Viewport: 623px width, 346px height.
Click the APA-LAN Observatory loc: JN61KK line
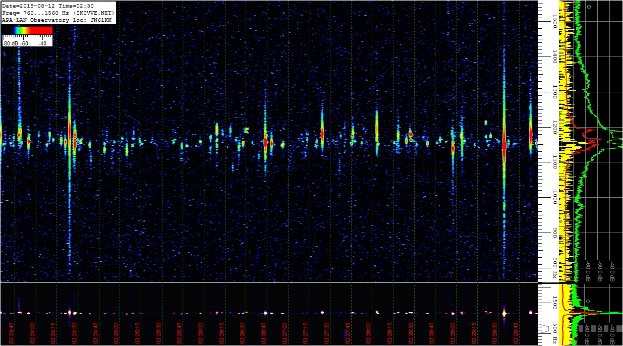(x=57, y=20)
